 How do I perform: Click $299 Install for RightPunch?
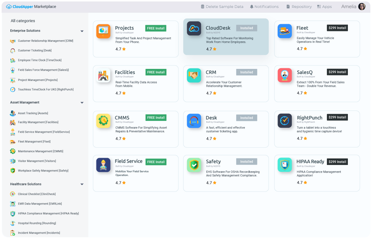[337, 117]
